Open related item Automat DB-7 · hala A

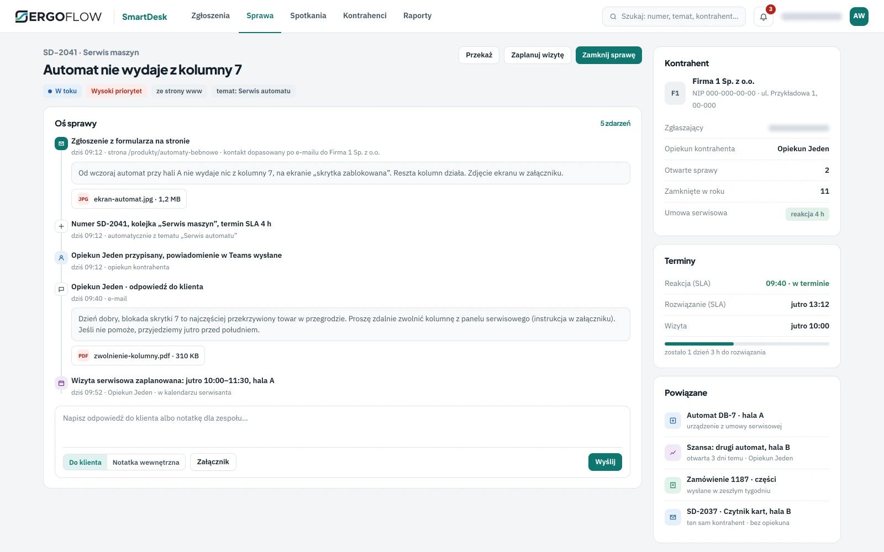[x=747, y=421]
